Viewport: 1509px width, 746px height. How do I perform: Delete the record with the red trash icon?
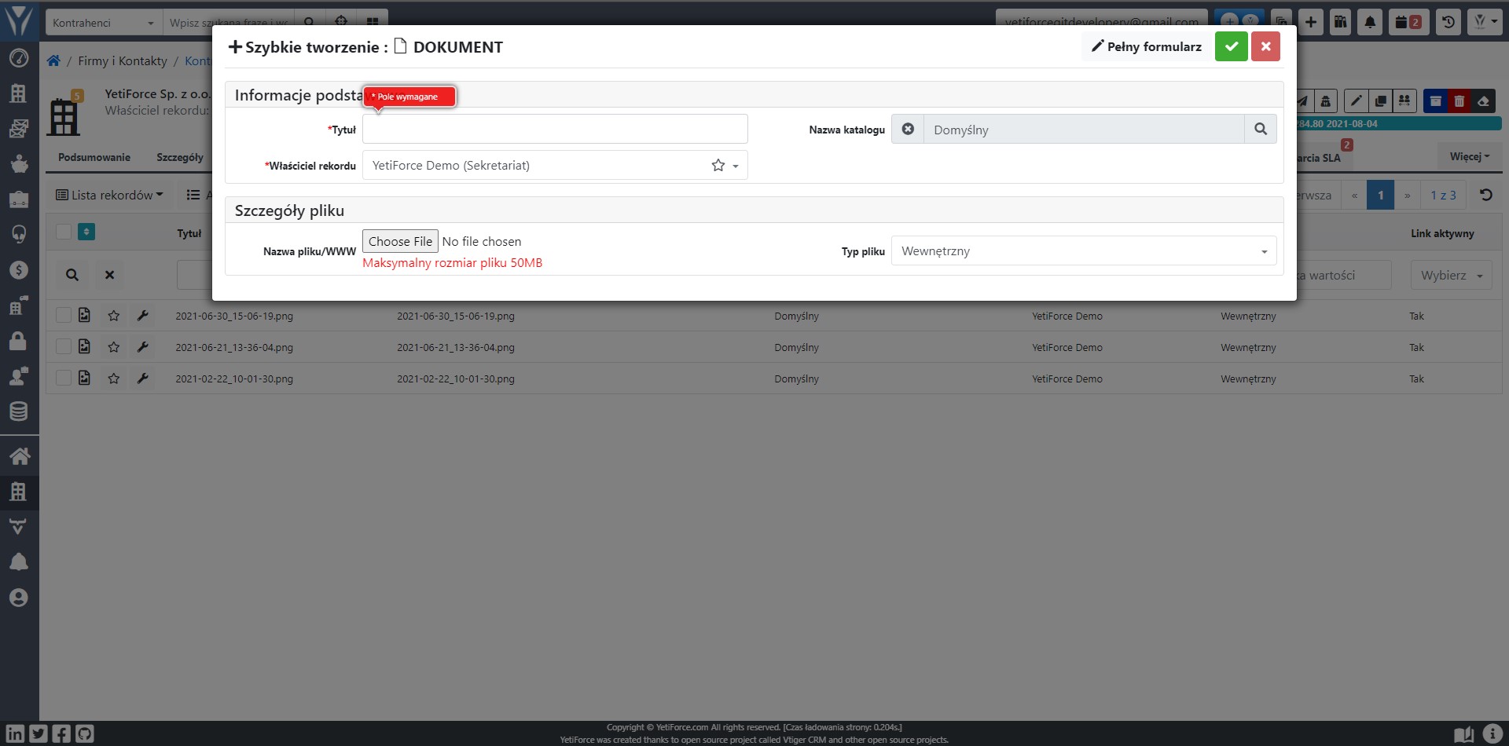pyautogui.click(x=1459, y=101)
